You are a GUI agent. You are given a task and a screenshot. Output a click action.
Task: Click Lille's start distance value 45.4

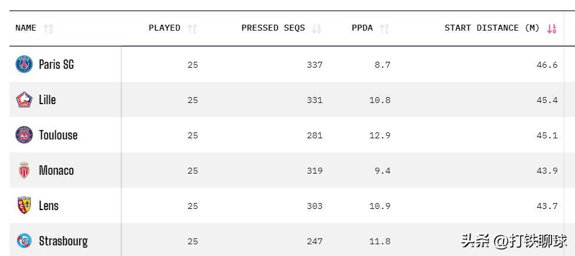pyautogui.click(x=547, y=100)
